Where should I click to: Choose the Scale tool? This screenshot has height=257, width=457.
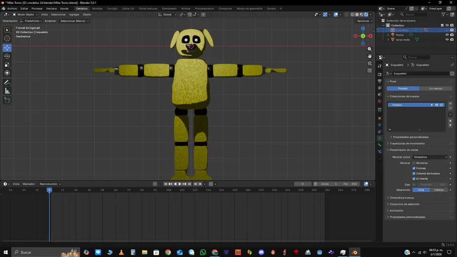pos(7,65)
